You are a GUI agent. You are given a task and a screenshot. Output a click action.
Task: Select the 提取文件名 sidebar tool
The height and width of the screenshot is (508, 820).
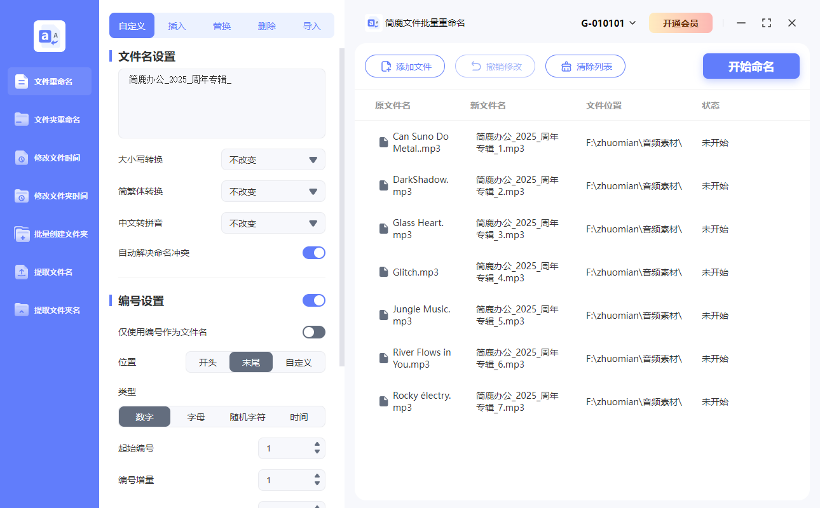point(49,272)
